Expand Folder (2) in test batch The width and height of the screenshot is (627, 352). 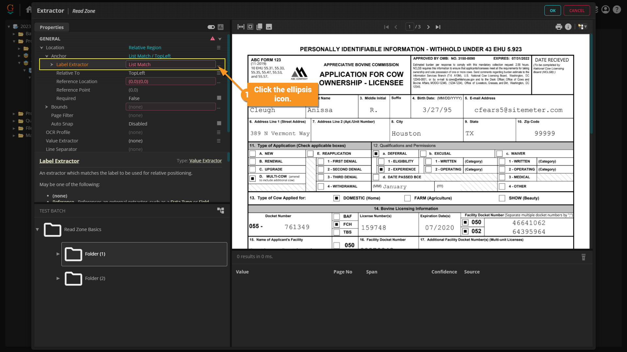click(x=58, y=278)
